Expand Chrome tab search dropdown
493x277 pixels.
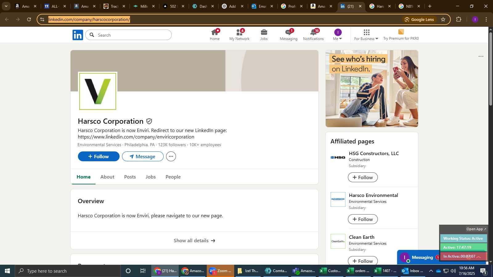[6, 6]
